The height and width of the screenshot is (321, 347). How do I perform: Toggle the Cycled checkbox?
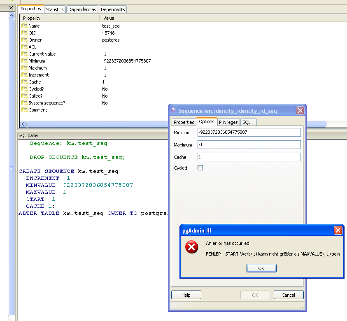(200, 168)
